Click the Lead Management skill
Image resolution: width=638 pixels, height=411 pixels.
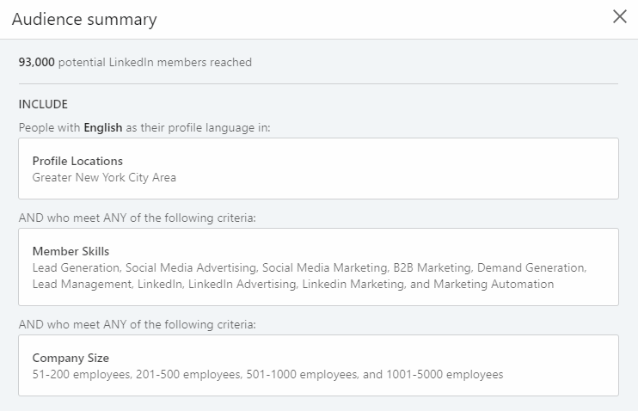(x=80, y=284)
